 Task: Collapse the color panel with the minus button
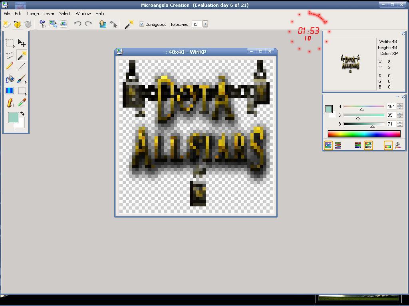pos(397,97)
